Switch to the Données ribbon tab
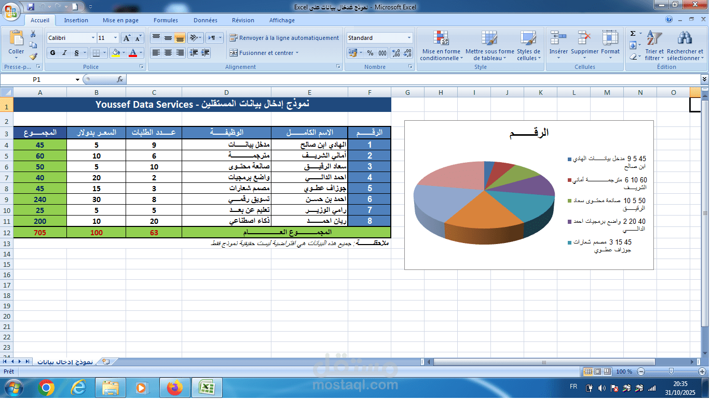This screenshot has width=711, height=400. tap(205, 20)
